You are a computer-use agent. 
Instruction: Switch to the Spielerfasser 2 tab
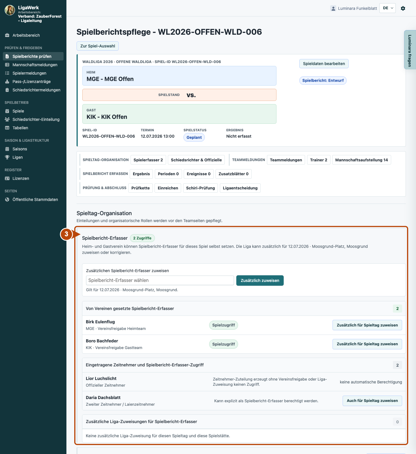click(148, 160)
